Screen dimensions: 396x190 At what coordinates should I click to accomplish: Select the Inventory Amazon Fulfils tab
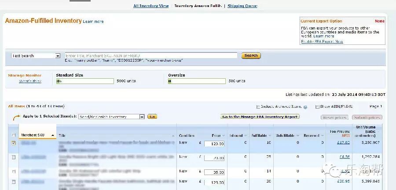pos(198,6)
